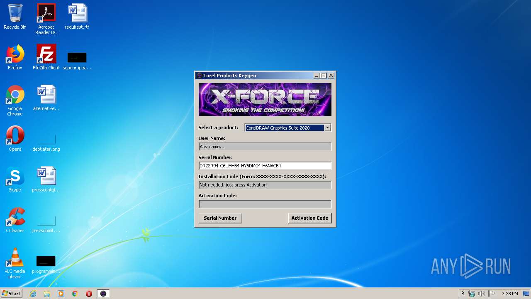Launch FileZilla Client from the desktop
The width and height of the screenshot is (531, 299).
[46, 57]
